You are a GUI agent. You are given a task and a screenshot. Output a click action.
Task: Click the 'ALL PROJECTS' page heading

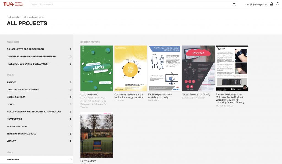(27, 23)
